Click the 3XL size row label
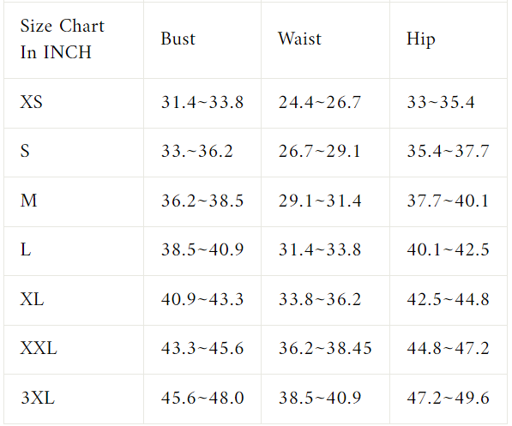 [38, 398]
